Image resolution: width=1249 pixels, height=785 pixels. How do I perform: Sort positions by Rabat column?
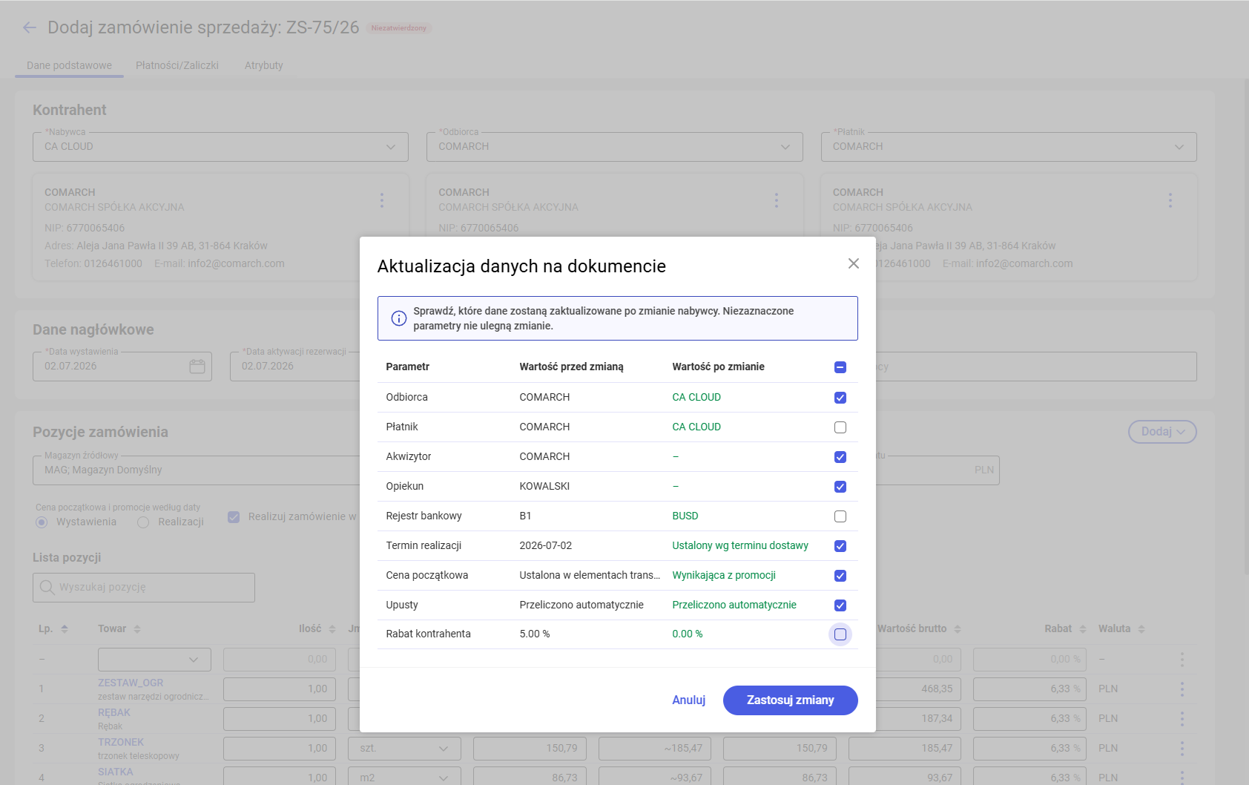click(1083, 628)
